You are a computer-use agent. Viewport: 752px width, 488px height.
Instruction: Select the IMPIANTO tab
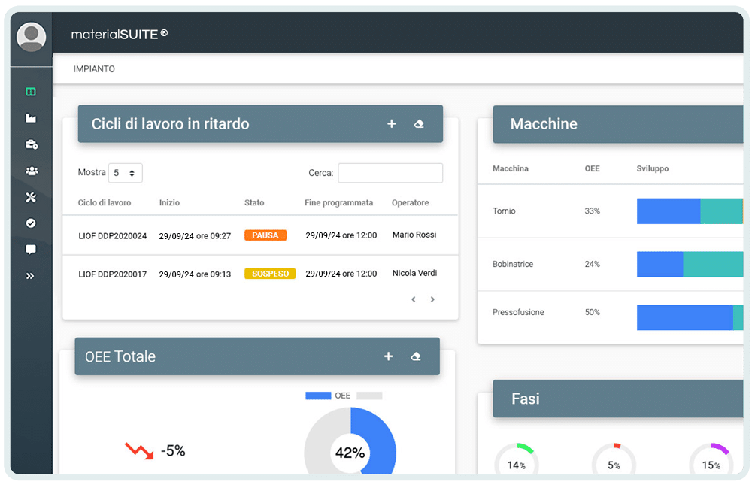[x=94, y=69]
